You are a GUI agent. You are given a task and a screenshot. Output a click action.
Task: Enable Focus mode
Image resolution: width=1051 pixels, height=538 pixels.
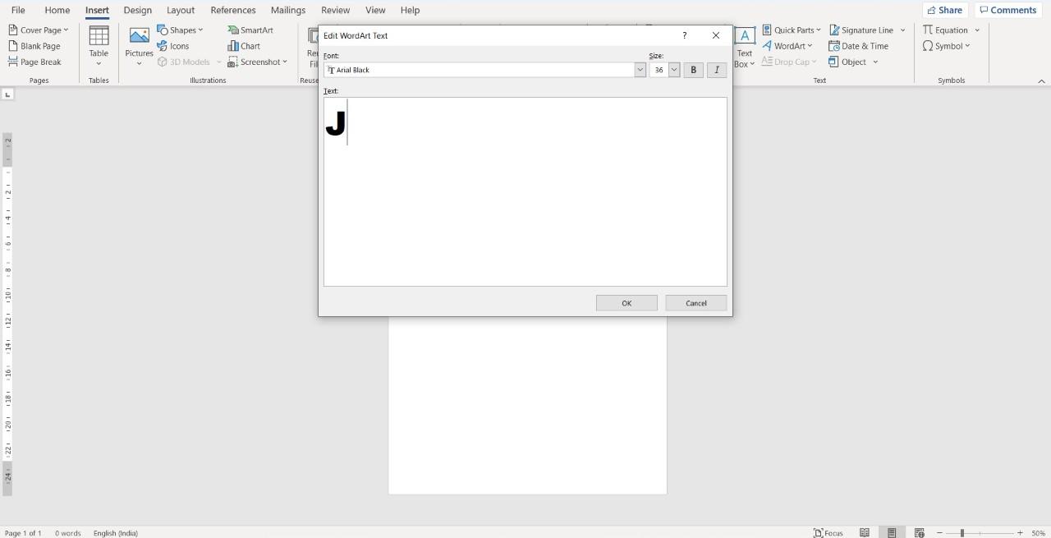tap(828, 533)
